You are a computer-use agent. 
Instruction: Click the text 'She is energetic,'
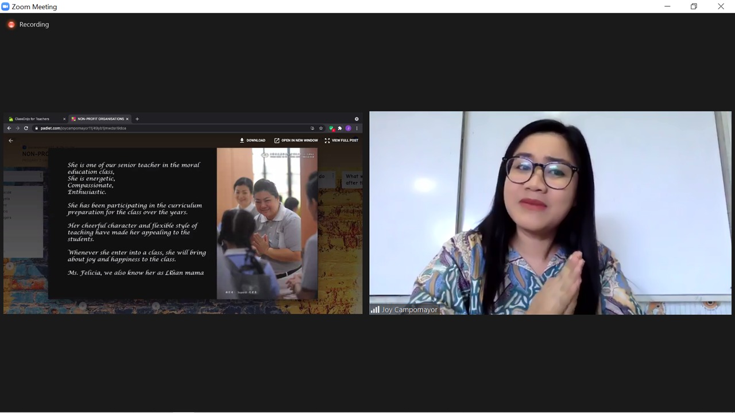coord(91,178)
